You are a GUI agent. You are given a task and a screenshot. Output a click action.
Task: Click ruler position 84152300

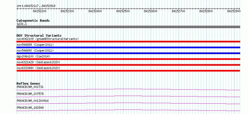click(67, 11)
